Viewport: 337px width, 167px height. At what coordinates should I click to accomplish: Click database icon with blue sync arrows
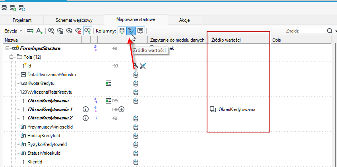pos(22,8)
